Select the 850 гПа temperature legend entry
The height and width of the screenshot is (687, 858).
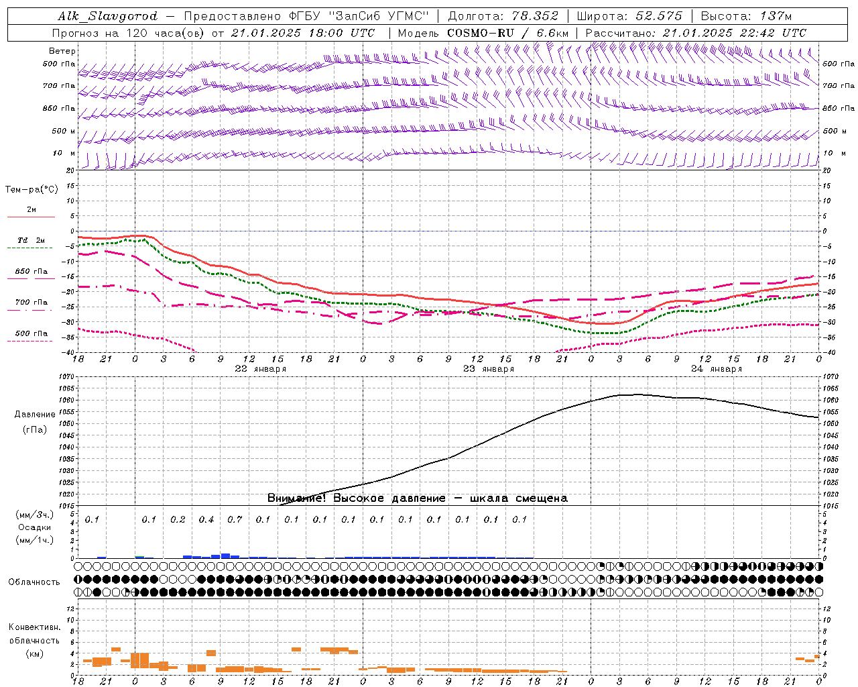(31, 274)
